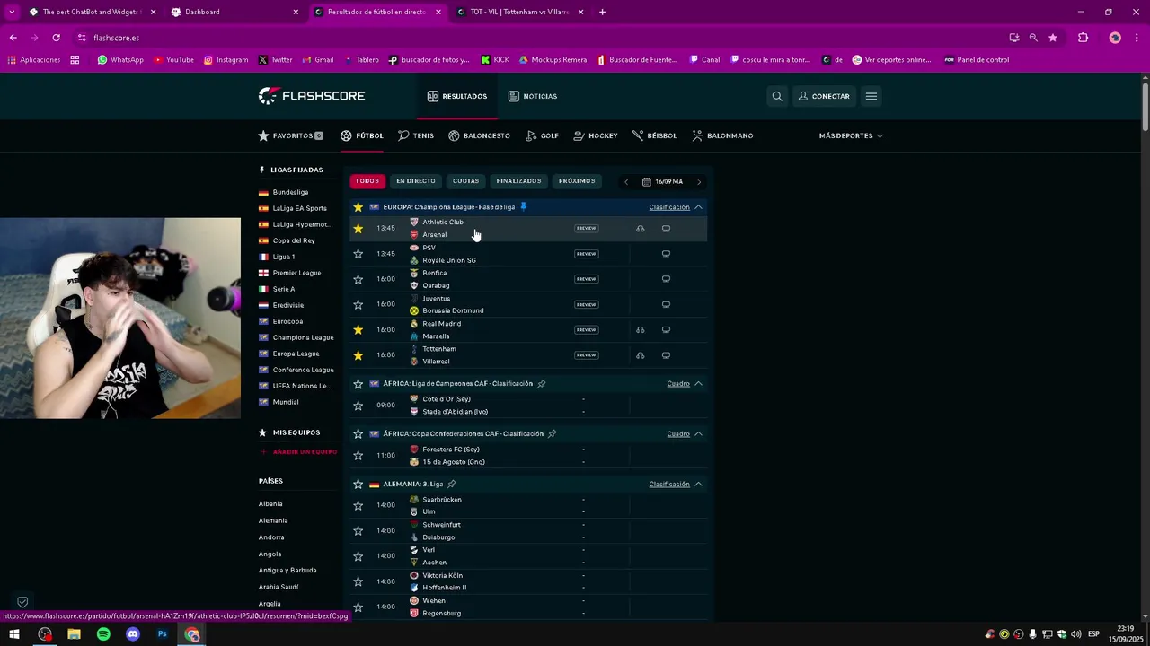Select the Tenis sport tab
This screenshot has height=646, width=1150.
pyautogui.click(x=416, y=135)
